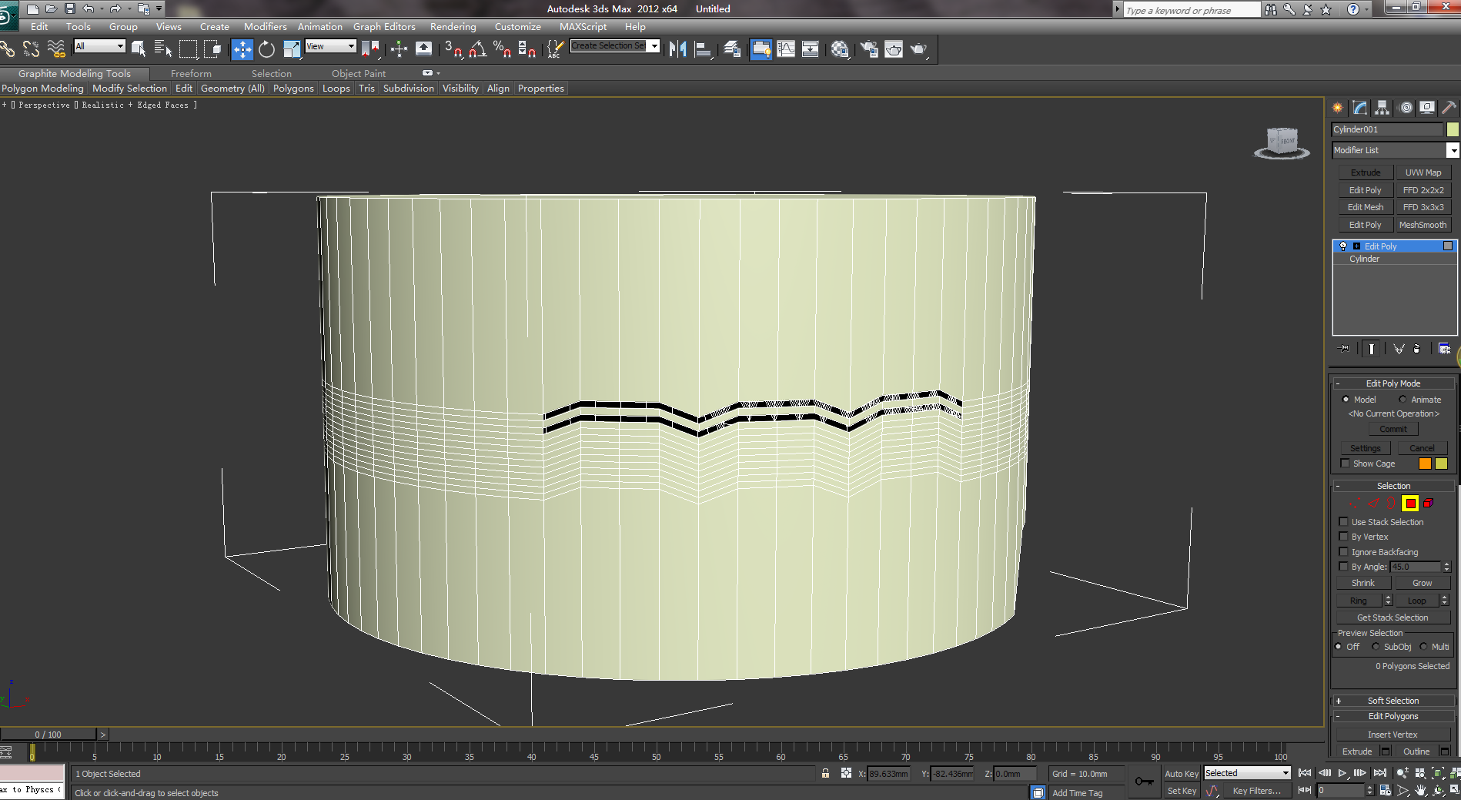Image resolution: width=1461 pixels, height=800 pixels.
Task: Toggle window/crossing selection mode
Action: point(212,49)
